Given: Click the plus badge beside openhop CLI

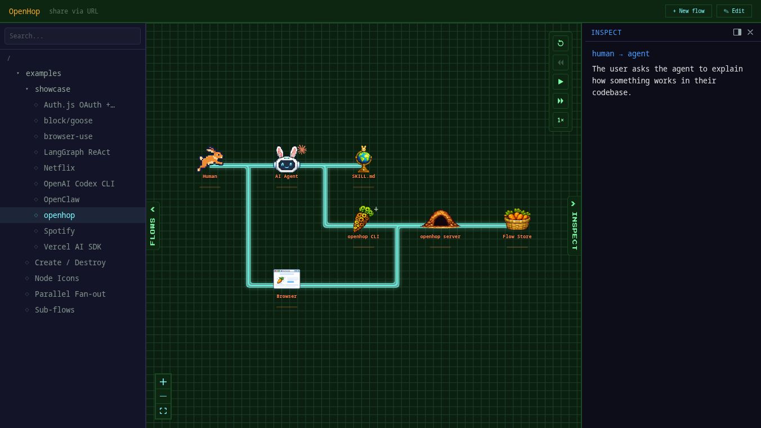Looking at the screenshot, I should pos(376,209).
